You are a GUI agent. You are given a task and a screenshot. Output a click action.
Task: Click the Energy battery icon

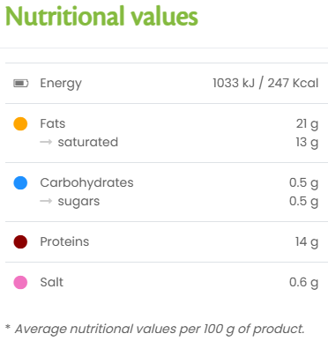pos(21,84)
